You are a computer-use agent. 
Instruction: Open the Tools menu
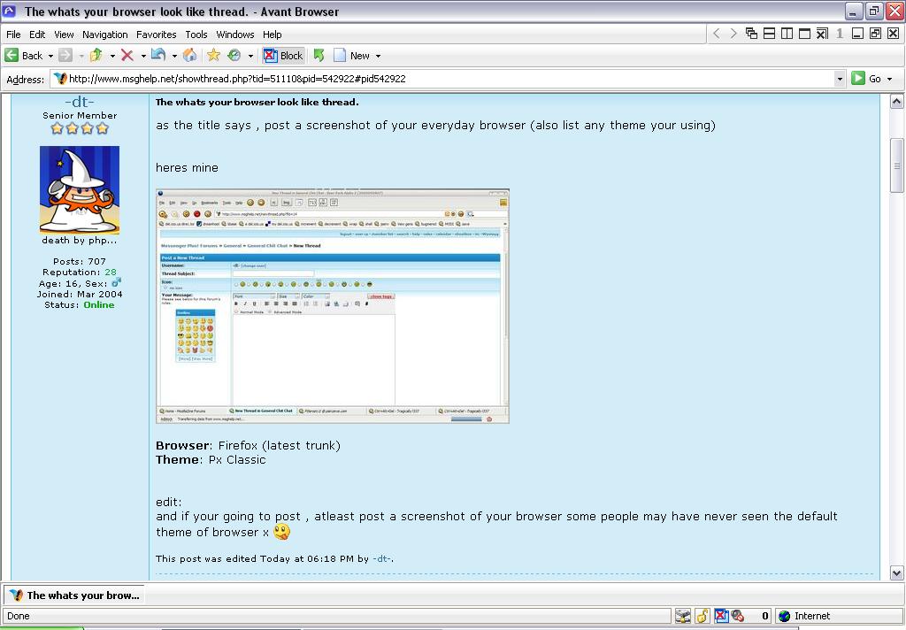click(x=196, y=35)
